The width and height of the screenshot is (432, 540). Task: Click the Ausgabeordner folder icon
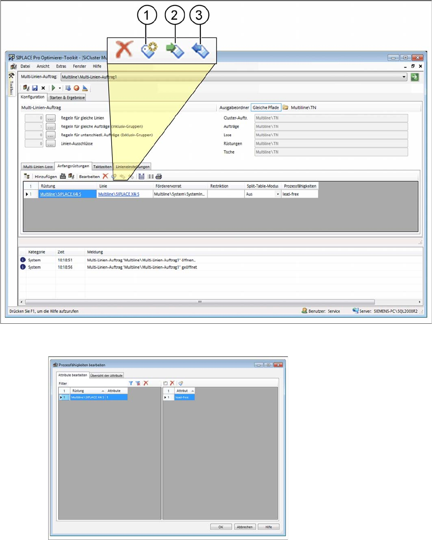point(286,107)
